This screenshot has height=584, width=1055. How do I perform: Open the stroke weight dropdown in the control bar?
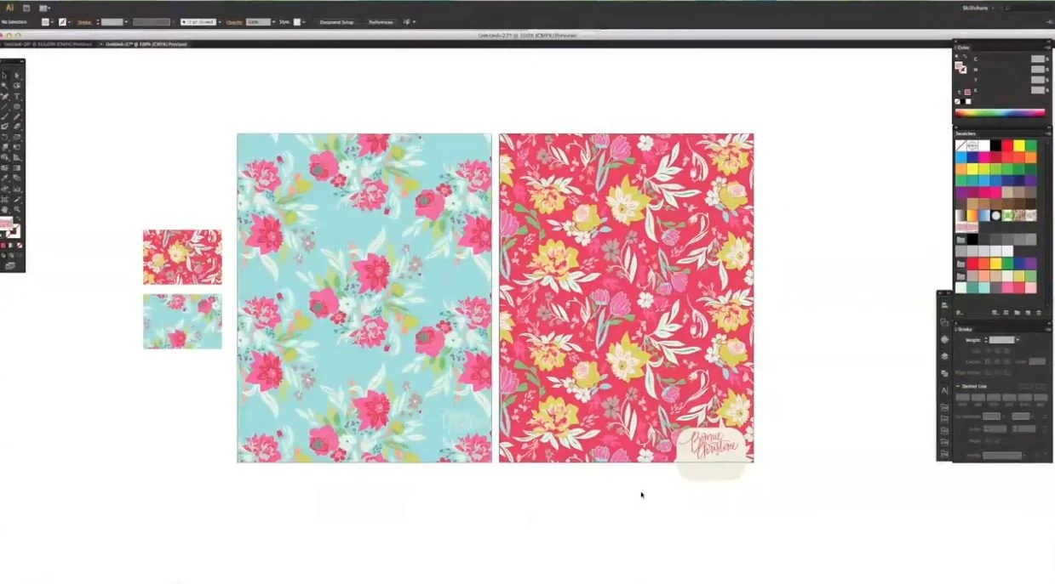[x=126, y=22]
